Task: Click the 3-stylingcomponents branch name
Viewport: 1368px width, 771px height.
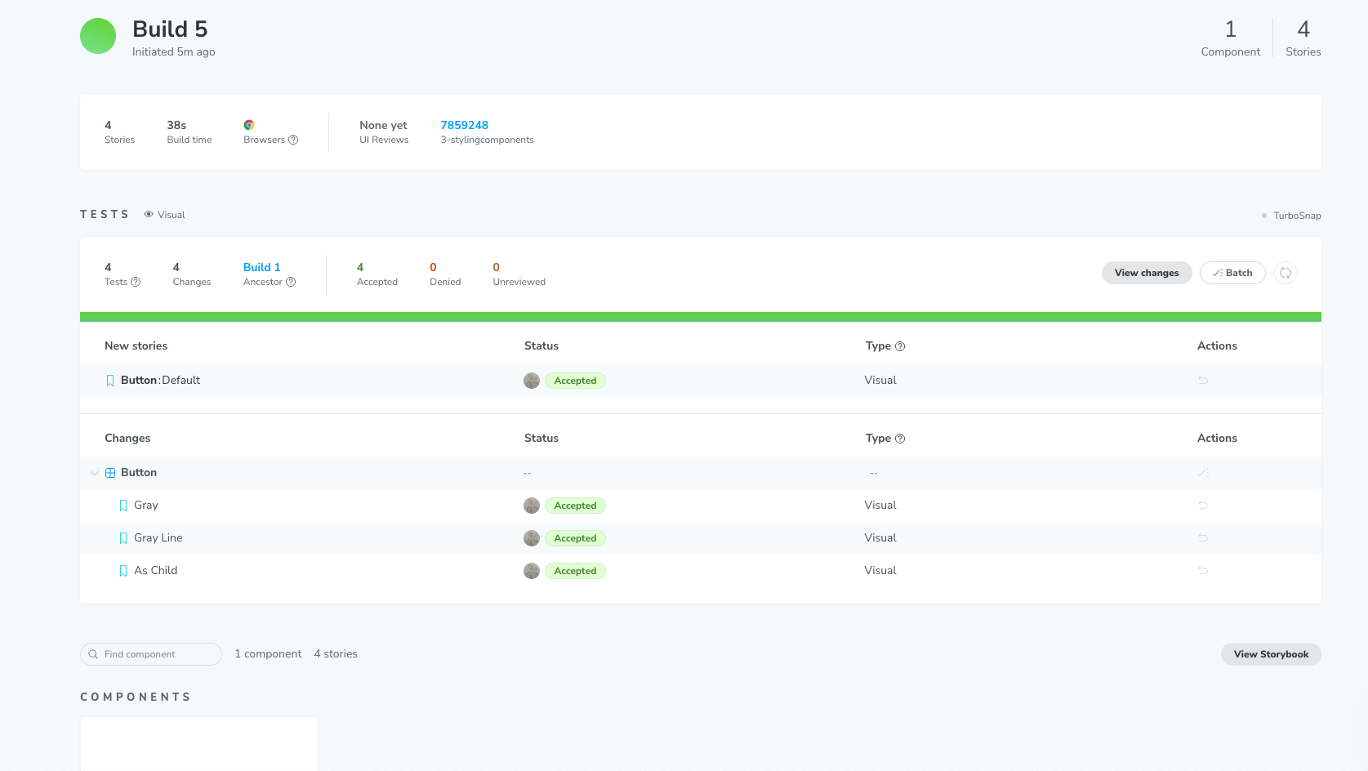Action: (x=488, y=140)
